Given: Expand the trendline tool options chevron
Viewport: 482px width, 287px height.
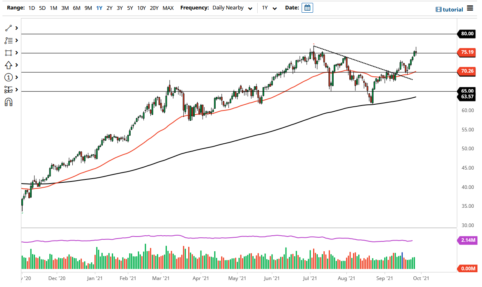Looking at the screenshot, I should [x=17, y=28].
